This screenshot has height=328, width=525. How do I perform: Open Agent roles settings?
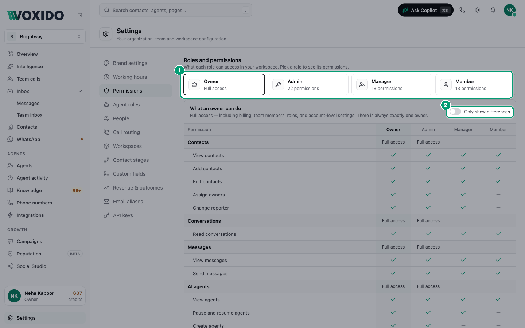[x=136, y=105]
